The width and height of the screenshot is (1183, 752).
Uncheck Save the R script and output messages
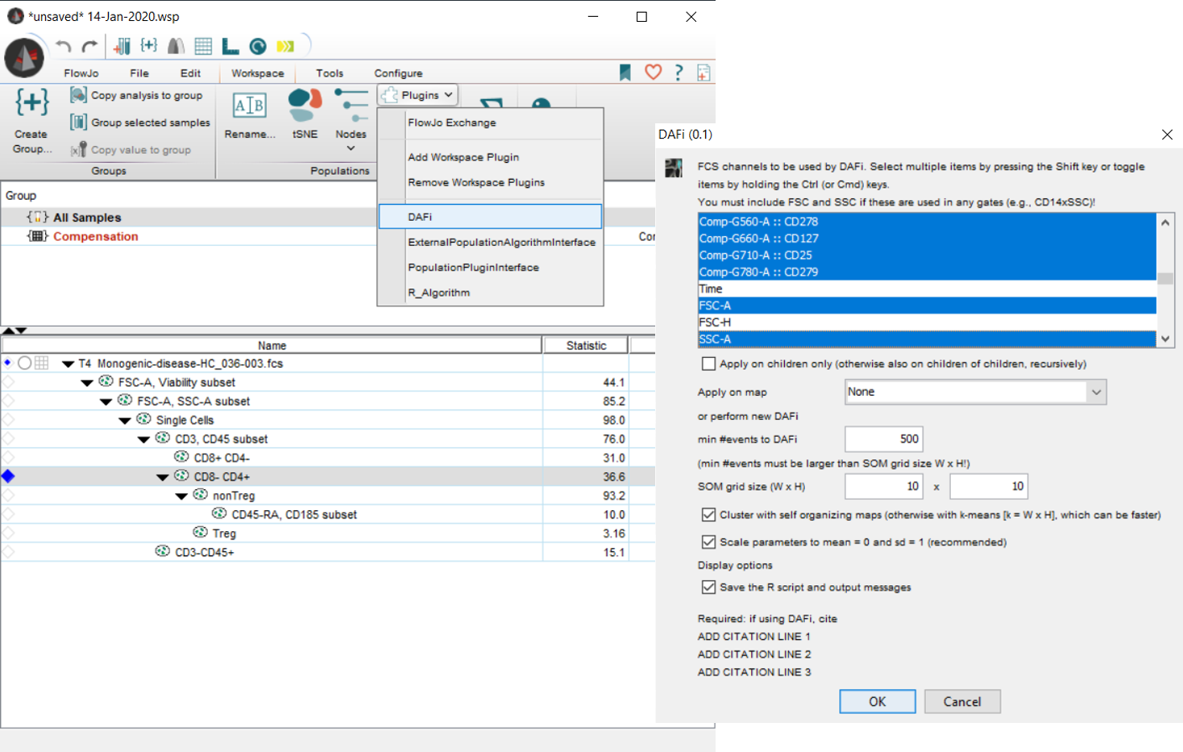708,587
